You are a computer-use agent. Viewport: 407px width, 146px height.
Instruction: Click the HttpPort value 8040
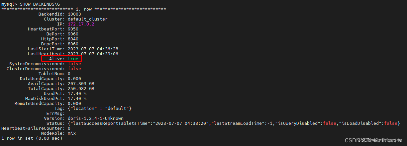point(73,39)
